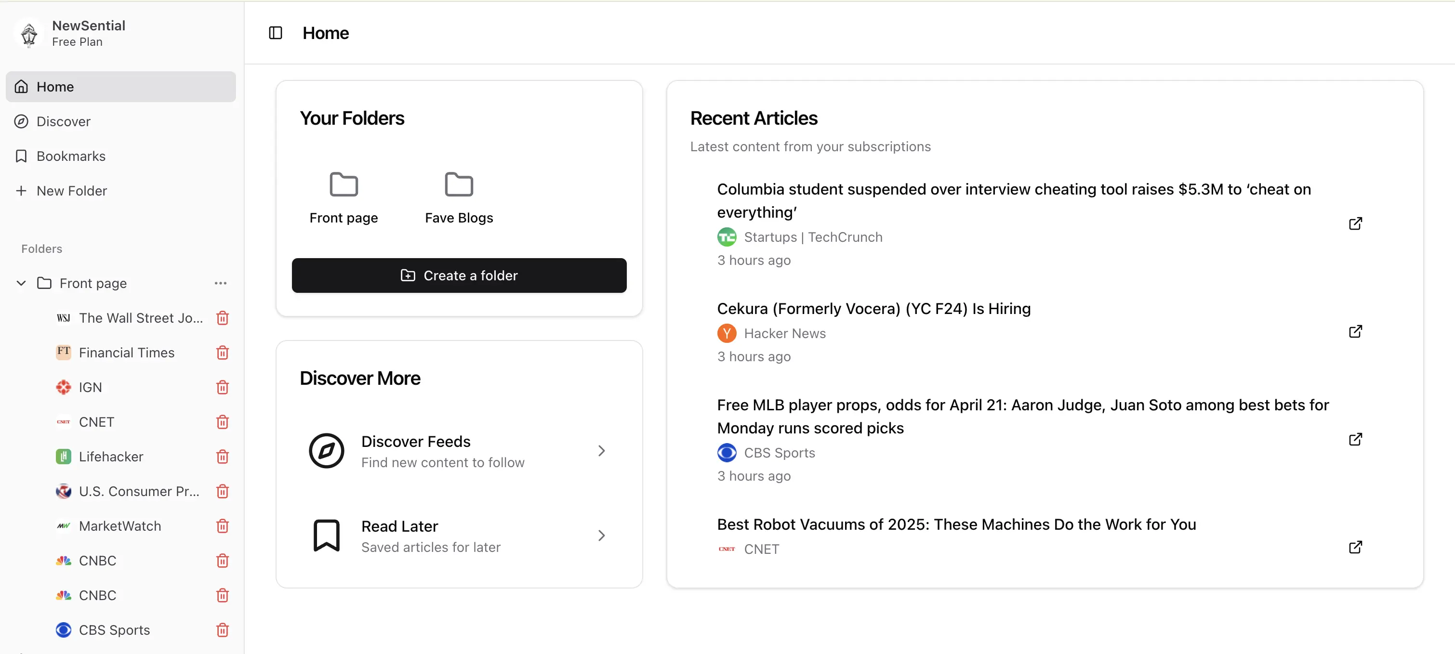Delete the CBS Sports feed
Viewport: 1455px width, 654px height.
(x=223, y=630)
